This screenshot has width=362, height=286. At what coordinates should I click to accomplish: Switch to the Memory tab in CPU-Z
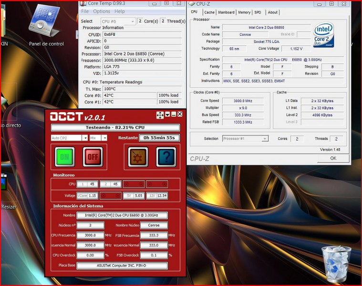(x=244, y=12)
